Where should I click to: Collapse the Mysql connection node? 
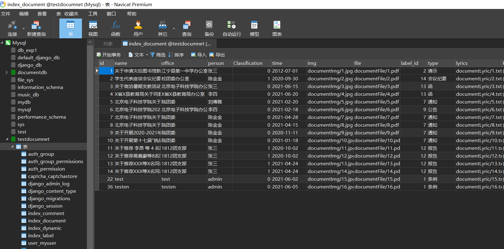pyautogui.click(x=2, y=43)
